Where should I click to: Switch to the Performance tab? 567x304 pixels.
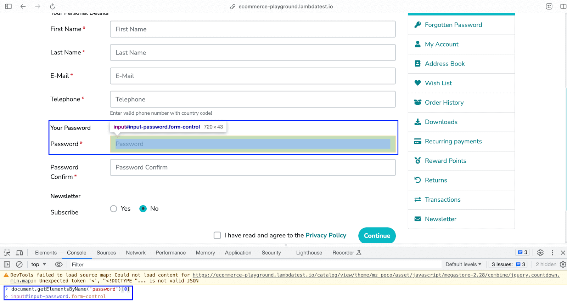coord(170,253)
